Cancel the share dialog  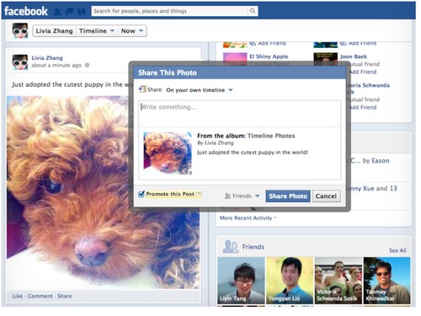(x=326, y=196)
